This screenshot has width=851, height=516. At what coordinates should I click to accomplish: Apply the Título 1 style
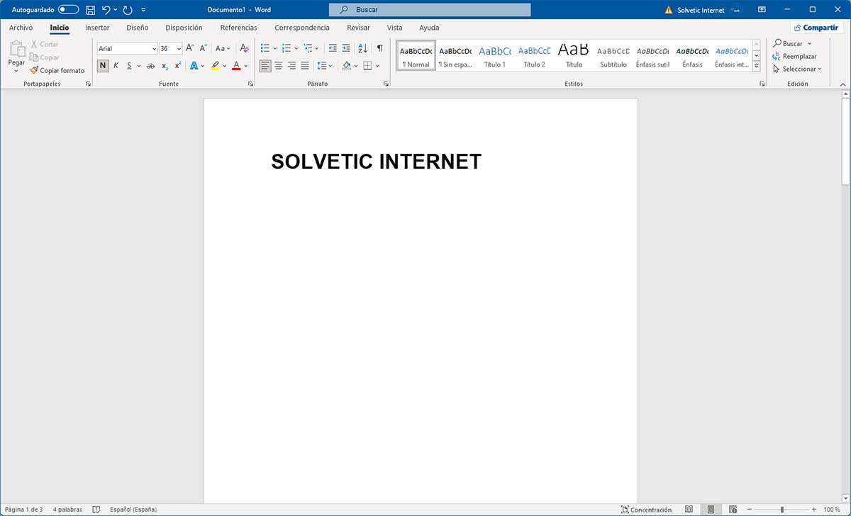tap(494, 55)
